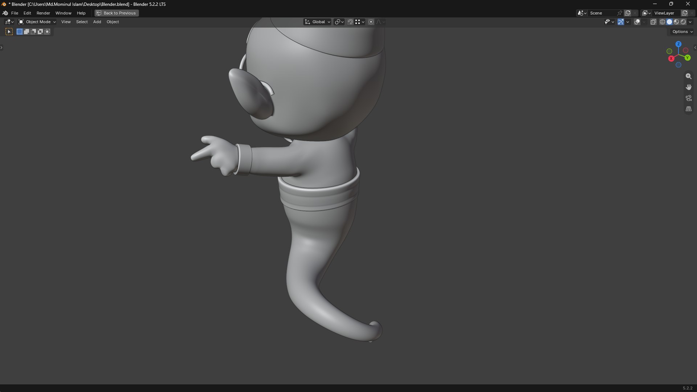Open the viewport Select menu

pyautogui.click(x=82, y=22)
